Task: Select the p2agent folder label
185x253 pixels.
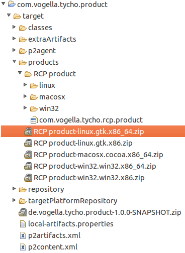Action: pyautogui.click(x=42, y=51)
